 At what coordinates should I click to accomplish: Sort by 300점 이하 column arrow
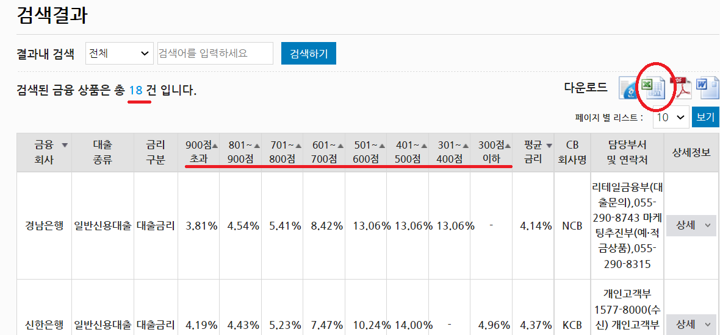pyautogui.click(x=508, y=146)
